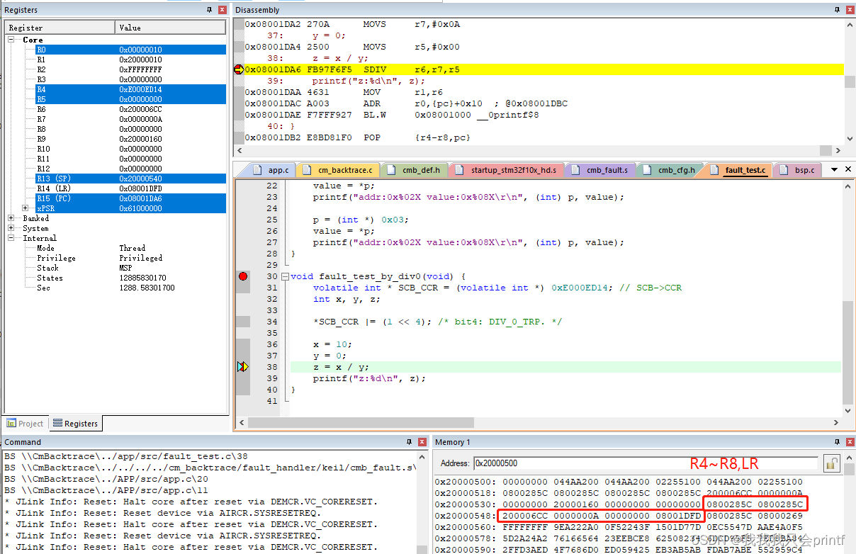This screenshot has height=554, width=856.
Task: Switch to cmb_def.h tab
Action: pos(415,170)
